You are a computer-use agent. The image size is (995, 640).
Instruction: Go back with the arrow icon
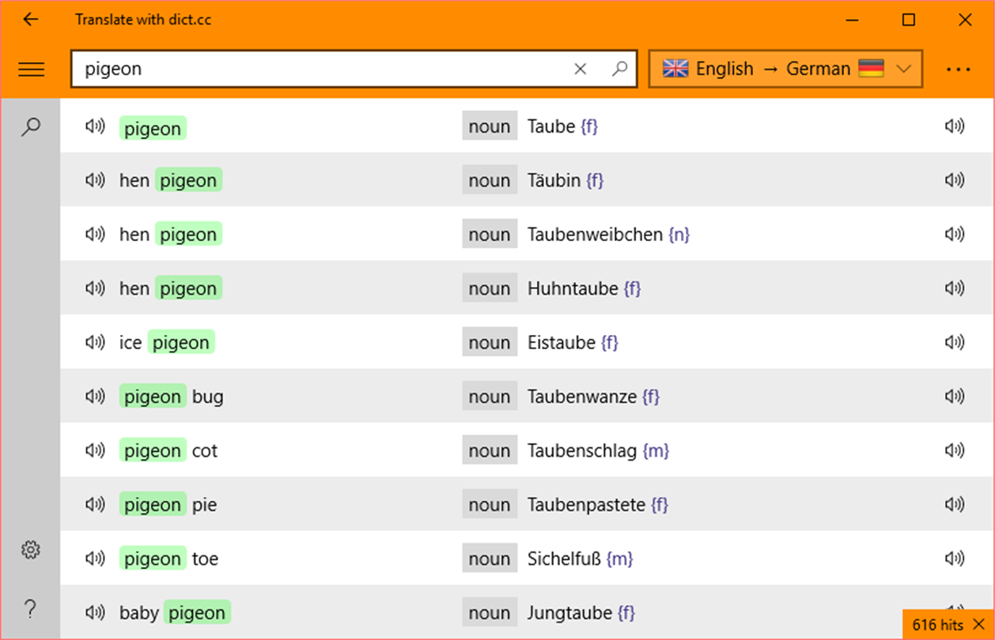pyautogui.click(x=30, y=20)
